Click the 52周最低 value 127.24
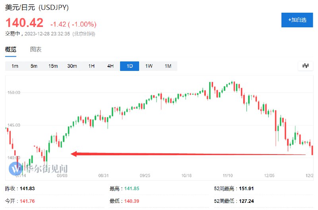Screen dimensions: 318x210 click(x=246, y=201)
